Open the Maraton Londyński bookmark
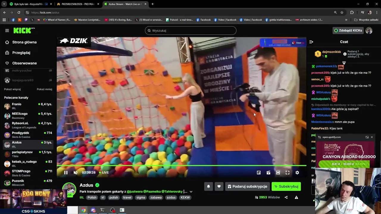Viewport: 381px width, 214px height. click(87, 20)
